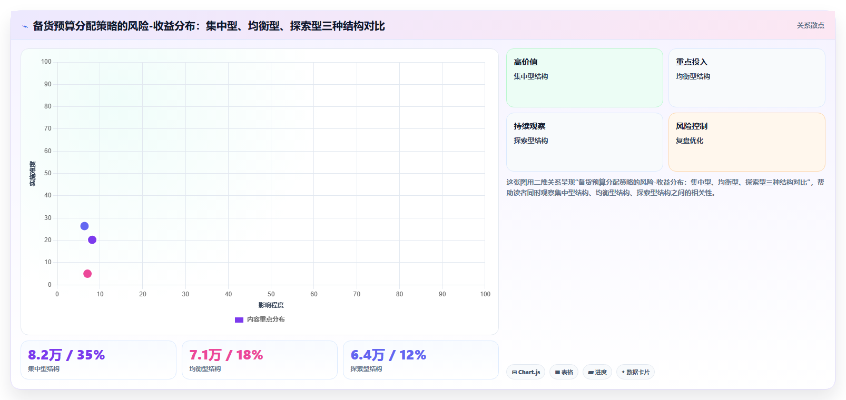
Task: Select the pink scatter point near 5
Action: pyautogui.click(x=87, y=274)
